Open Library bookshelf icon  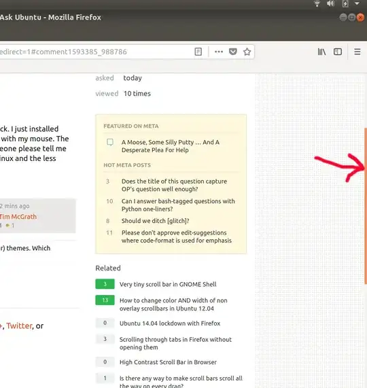click(x=321, y=52)
